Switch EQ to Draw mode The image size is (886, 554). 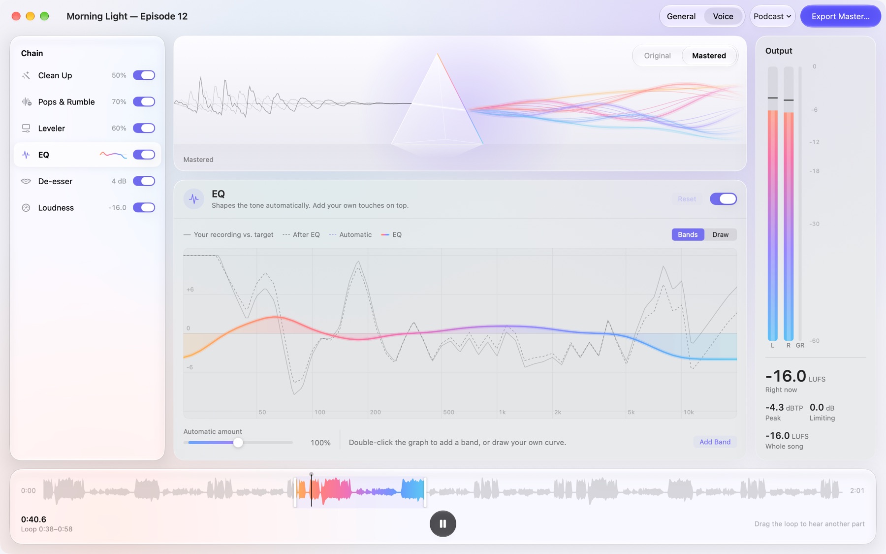[x=720, y=234]
